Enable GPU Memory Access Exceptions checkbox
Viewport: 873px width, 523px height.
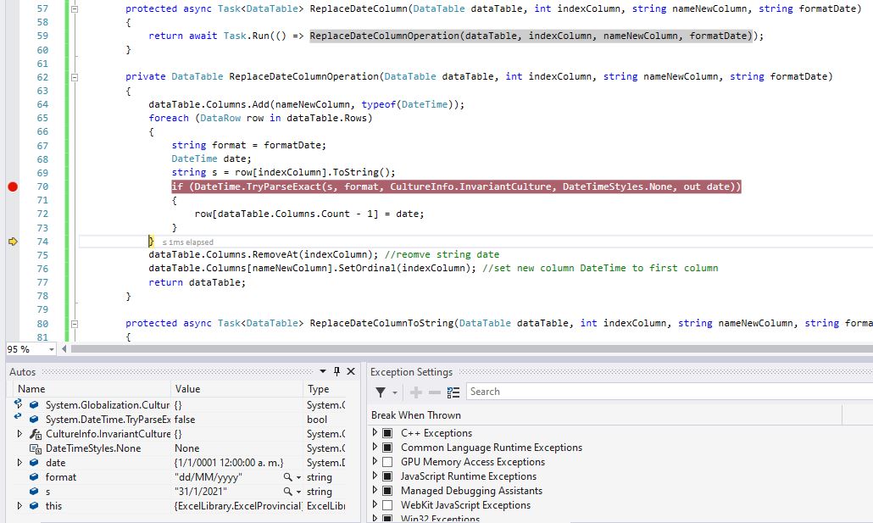point(388,462)
